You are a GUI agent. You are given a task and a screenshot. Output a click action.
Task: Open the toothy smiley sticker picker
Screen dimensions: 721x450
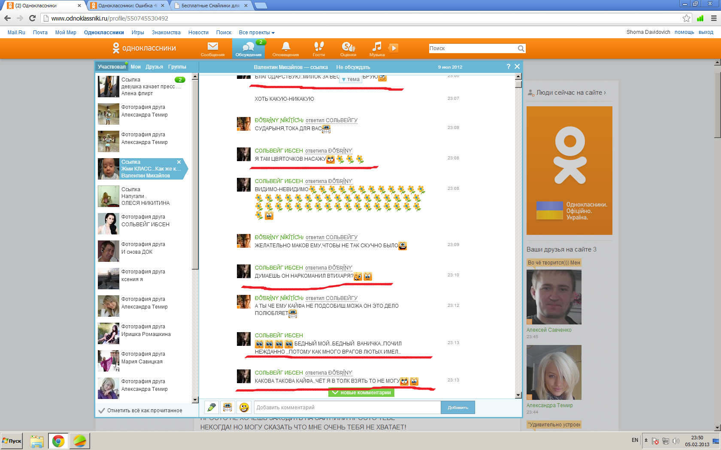point(227,407)
